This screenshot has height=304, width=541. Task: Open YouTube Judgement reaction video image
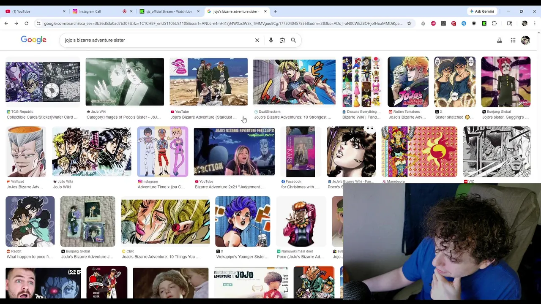coord(234,152)
